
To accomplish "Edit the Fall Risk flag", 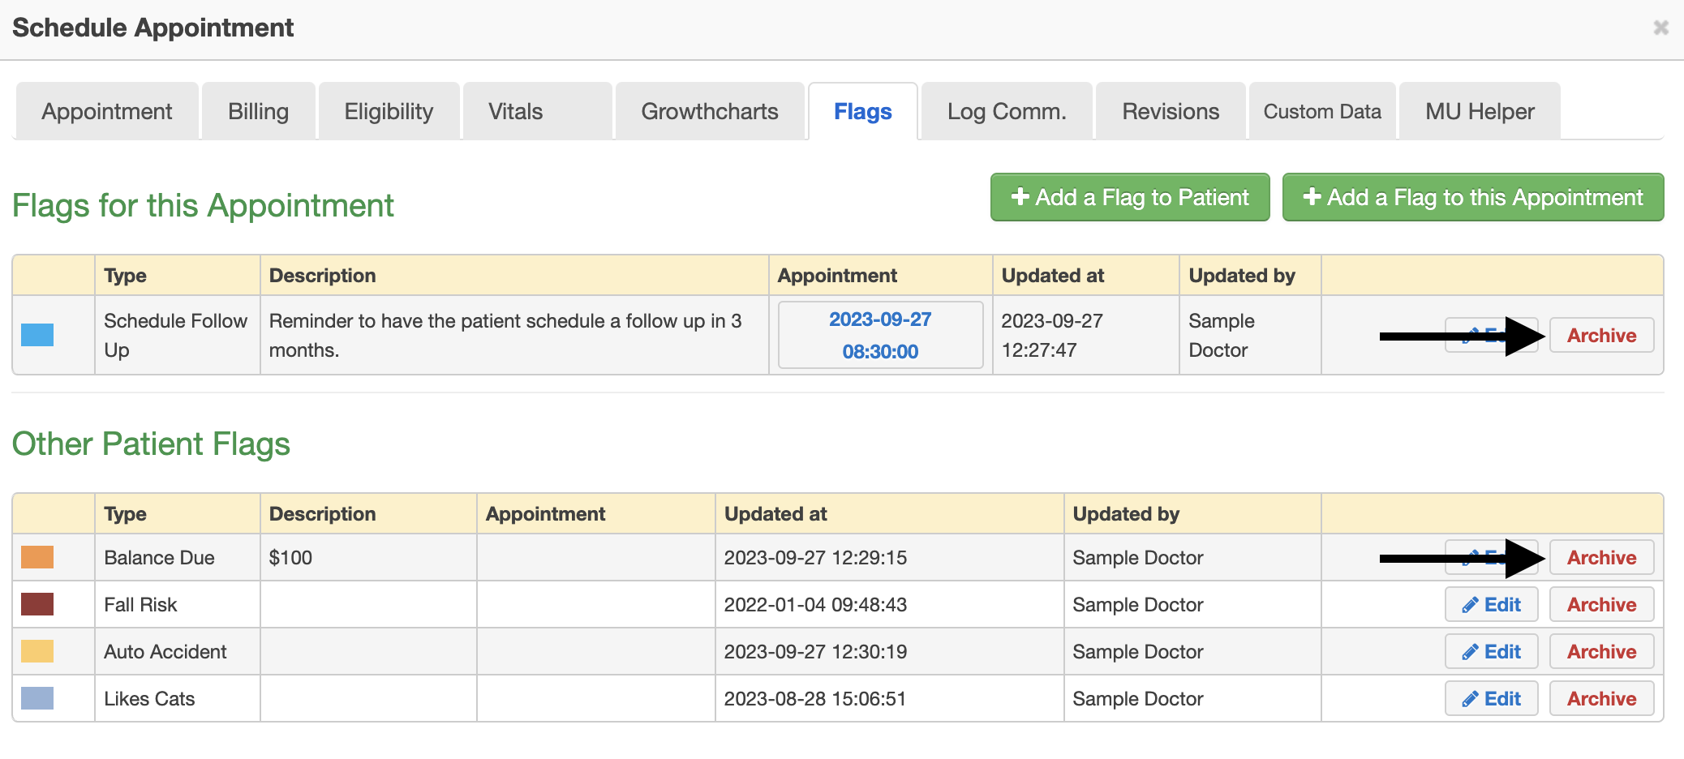I will click(x=1491, y=604).
